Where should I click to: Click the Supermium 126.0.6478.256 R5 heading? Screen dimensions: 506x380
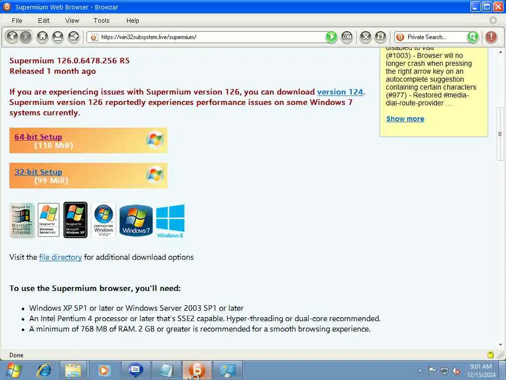tap(69, 61)
